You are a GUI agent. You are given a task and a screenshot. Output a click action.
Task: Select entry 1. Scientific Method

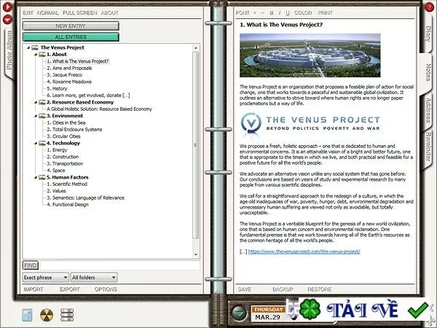pyautogui.click(x=67, y=184)
